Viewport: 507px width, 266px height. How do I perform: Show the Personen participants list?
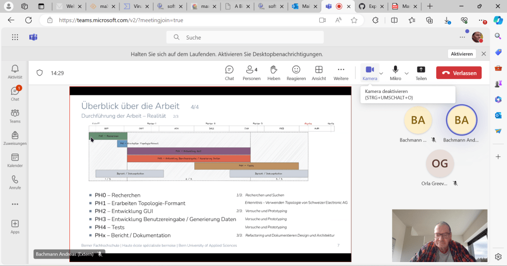click(251, 73)
